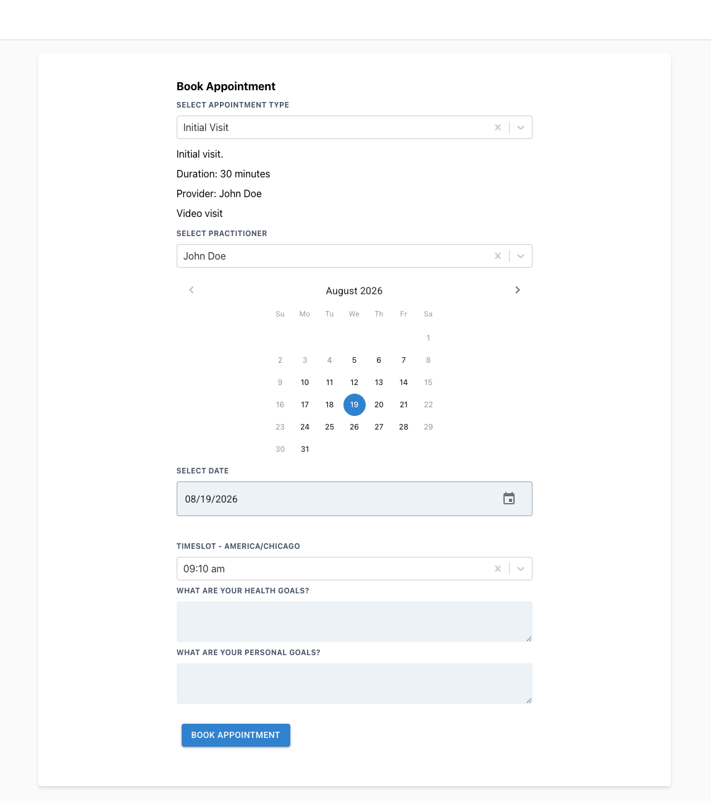
Task: Focus the health goals text area
Action: click(355, 622)
